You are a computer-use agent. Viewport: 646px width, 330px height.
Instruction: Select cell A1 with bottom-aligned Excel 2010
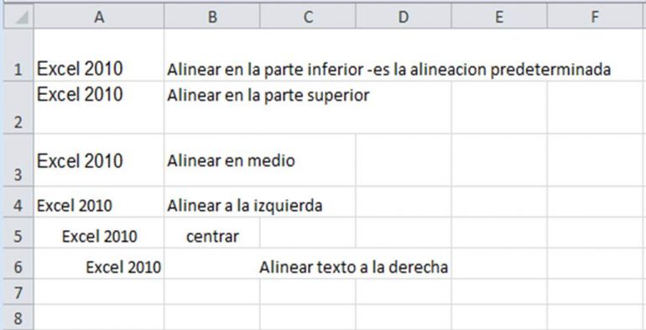(99, 55)
